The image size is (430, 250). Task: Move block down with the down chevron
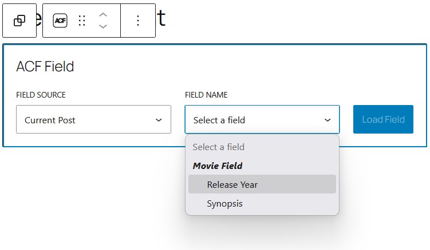[103, 26]
